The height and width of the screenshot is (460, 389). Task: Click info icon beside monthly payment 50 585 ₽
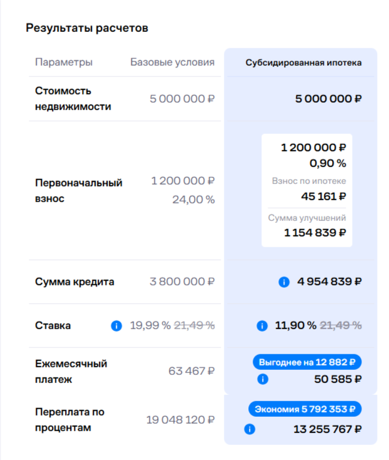[263, 379]
